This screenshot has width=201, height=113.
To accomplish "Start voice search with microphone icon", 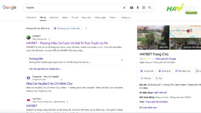I will coord(138,8).
